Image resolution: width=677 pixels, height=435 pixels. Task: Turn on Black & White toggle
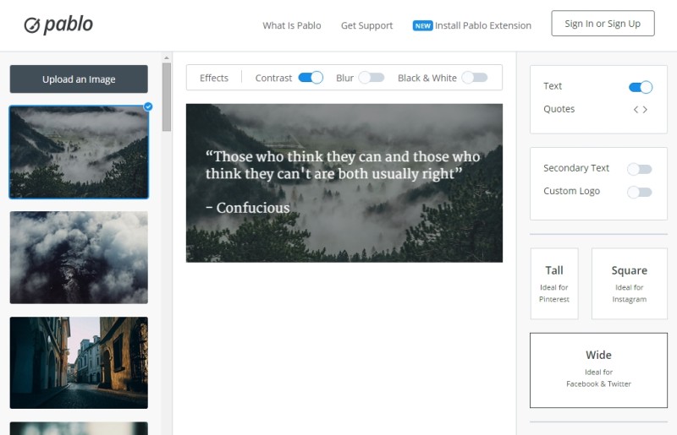[x=474, y=78]
